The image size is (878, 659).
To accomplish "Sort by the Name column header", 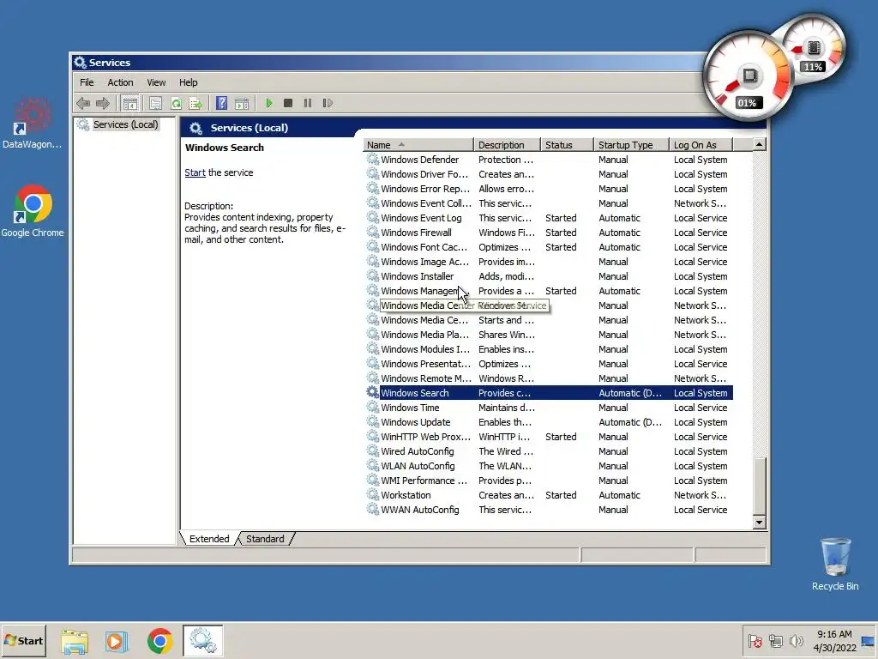I will click(x=418, y=144).
